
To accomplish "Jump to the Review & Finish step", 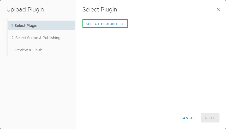I will (x=29, y=50).
